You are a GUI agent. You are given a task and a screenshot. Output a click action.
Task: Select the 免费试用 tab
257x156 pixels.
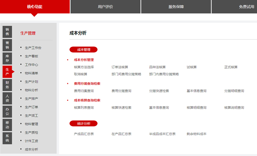[x=246, y=7]
